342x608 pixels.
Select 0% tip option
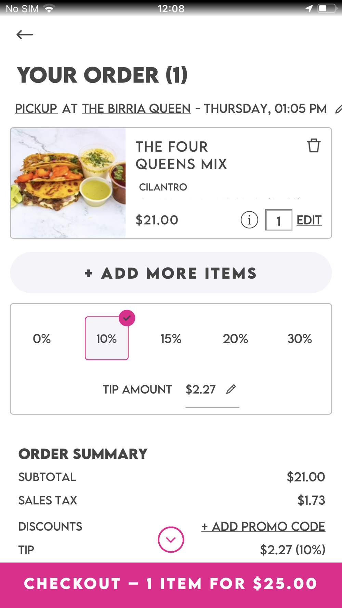click(42, 339)
